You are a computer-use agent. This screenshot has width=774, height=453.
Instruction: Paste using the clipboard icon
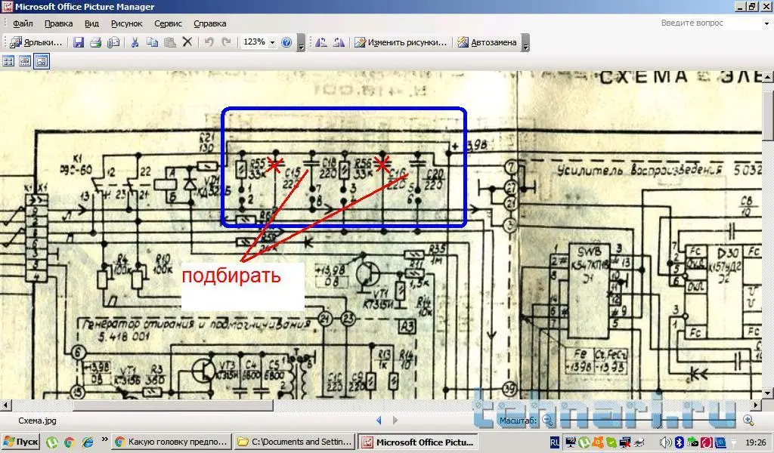pos(170,42)
